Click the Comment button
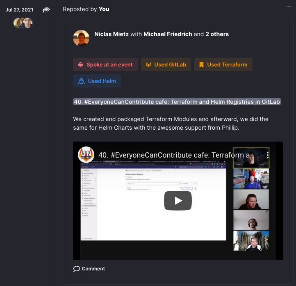Image resolution: width=296 pixels, height=286 pixels. (x=89, y=269)
